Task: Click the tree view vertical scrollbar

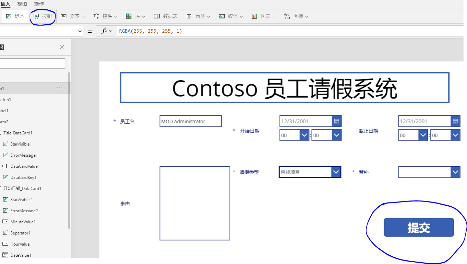Action: point(69,150)
